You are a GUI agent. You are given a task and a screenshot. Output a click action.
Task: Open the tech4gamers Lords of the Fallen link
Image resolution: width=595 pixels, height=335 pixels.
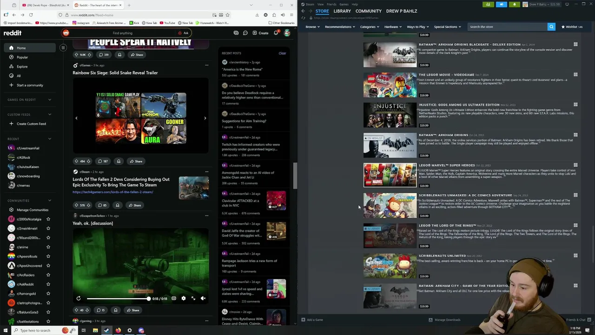(112, 192)
